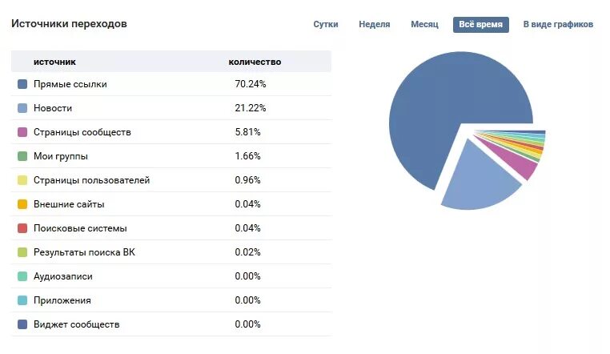Select the Виджет сообществ row label
The height and width of the screenshot is (354, 610).
click(x=76, y=324)
